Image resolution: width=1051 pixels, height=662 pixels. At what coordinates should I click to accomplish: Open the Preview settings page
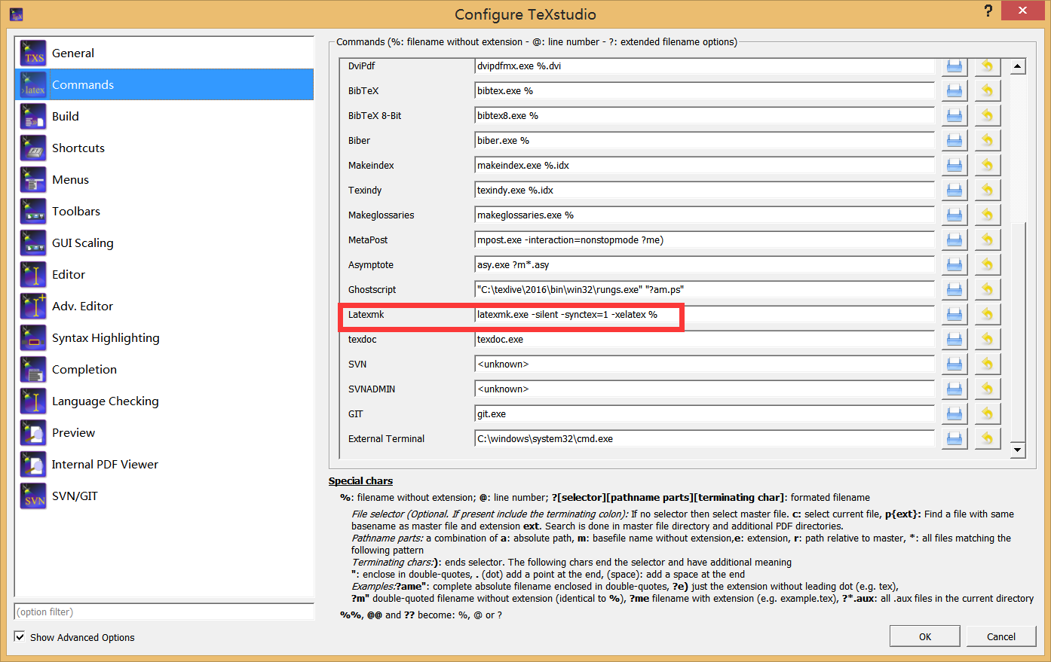click(x=164, y=433)
